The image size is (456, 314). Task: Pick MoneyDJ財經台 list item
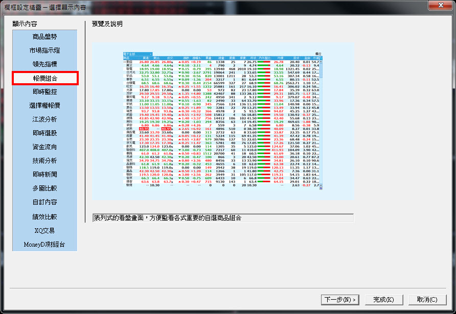(44, 244)
